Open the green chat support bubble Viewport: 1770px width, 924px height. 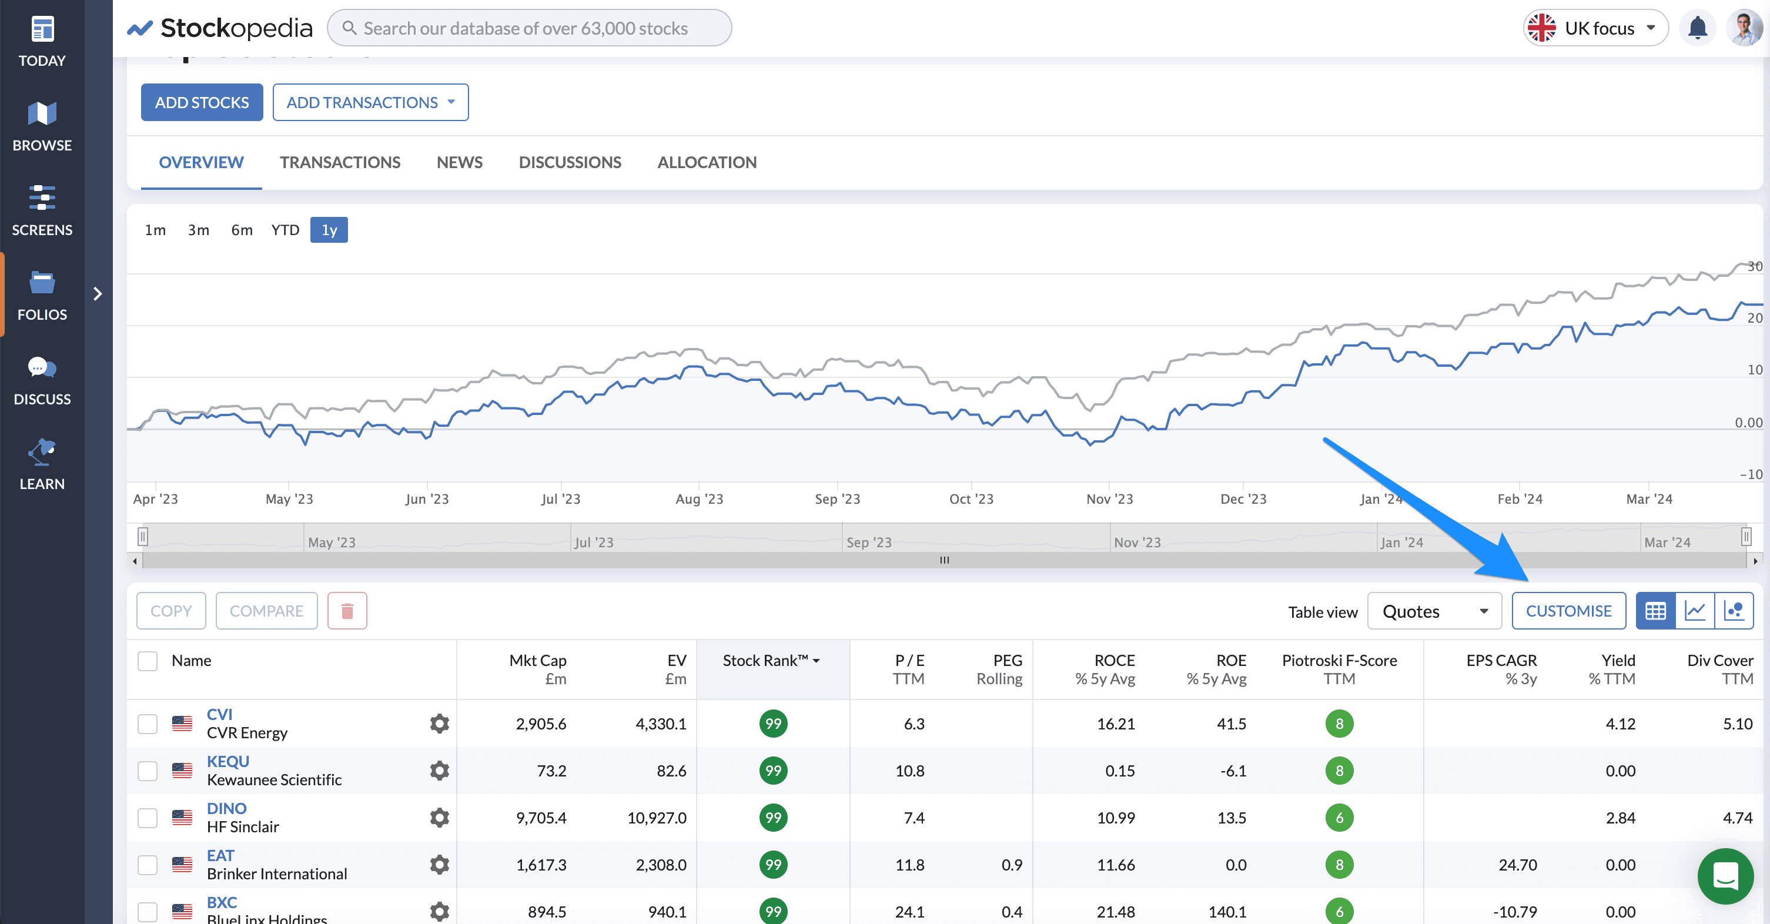[1725, 876]
